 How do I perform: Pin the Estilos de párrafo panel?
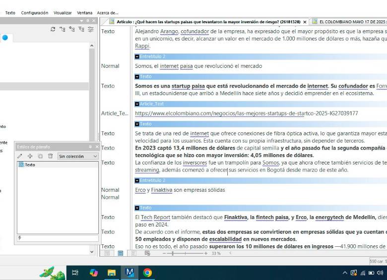90,147
